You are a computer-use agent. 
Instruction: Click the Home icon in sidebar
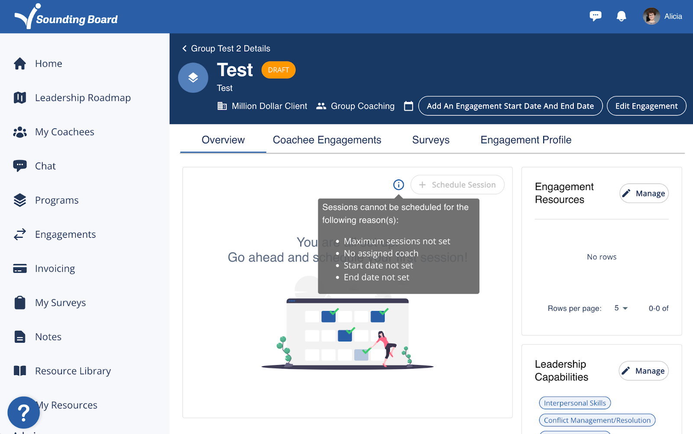tap(20, 64)
